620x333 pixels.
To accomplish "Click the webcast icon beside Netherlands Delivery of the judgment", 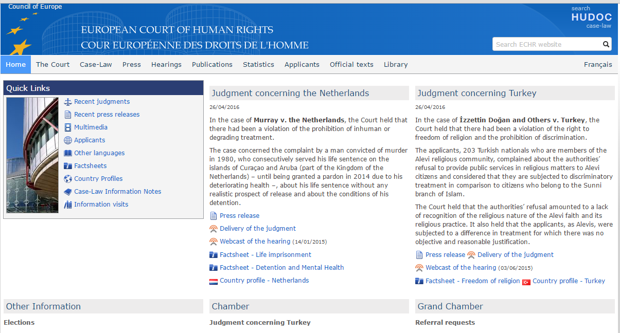I will pos(214,229).
